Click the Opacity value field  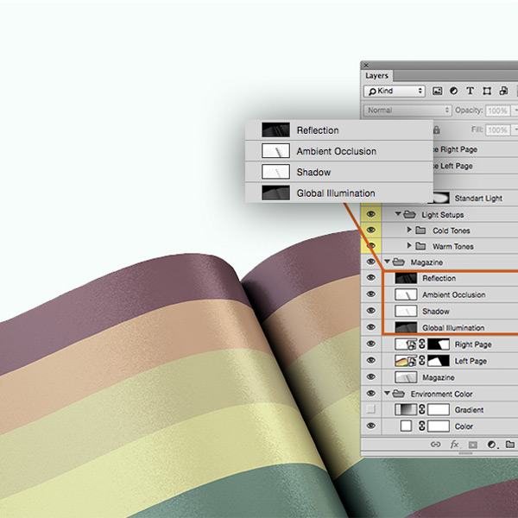pos(497,111)
